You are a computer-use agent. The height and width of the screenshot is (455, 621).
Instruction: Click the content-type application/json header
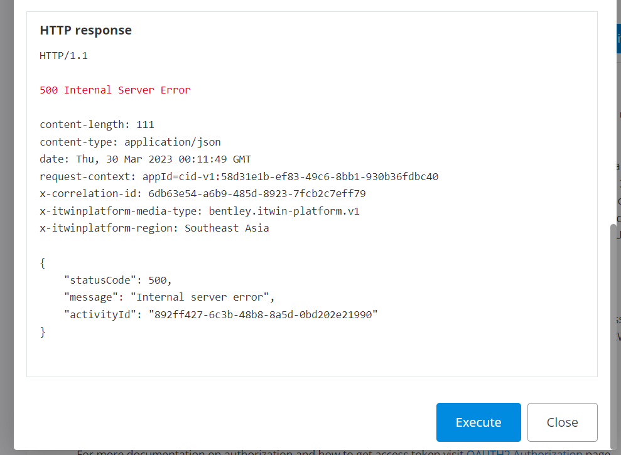(130, 141)
